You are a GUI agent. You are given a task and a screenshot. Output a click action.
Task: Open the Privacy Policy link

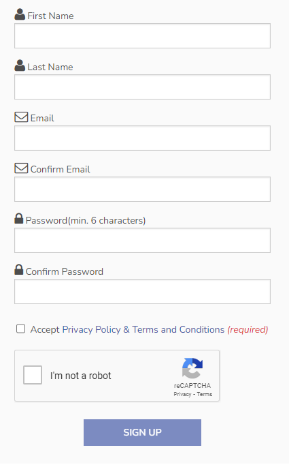tap(92, 330)
